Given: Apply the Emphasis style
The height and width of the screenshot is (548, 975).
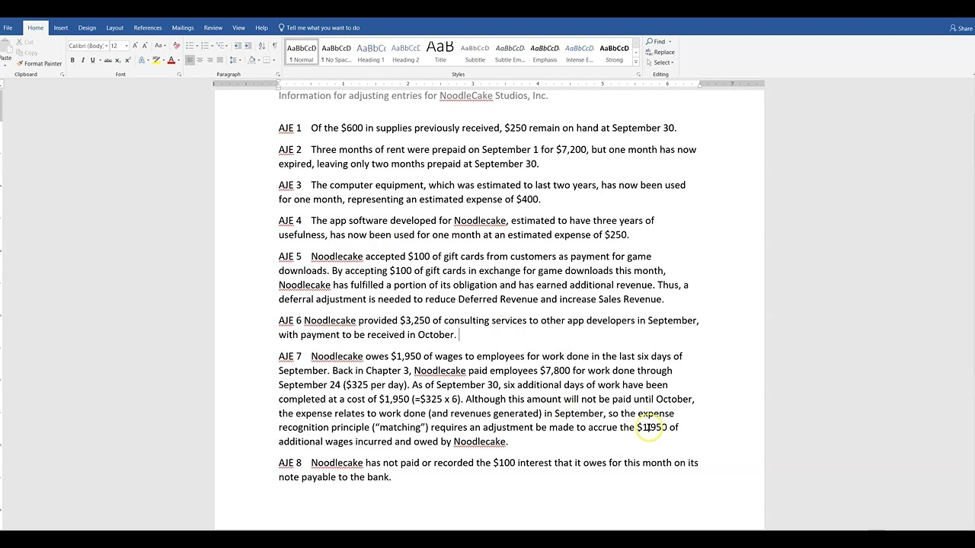Looking at the screenshot, I should pos(545,52).
